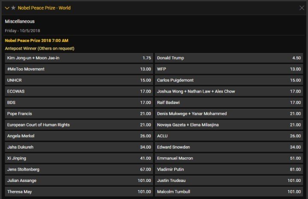Select Edward Snowden odds 34.00
This screenshot has width=308, height=199.
click(x=229, y=147)
